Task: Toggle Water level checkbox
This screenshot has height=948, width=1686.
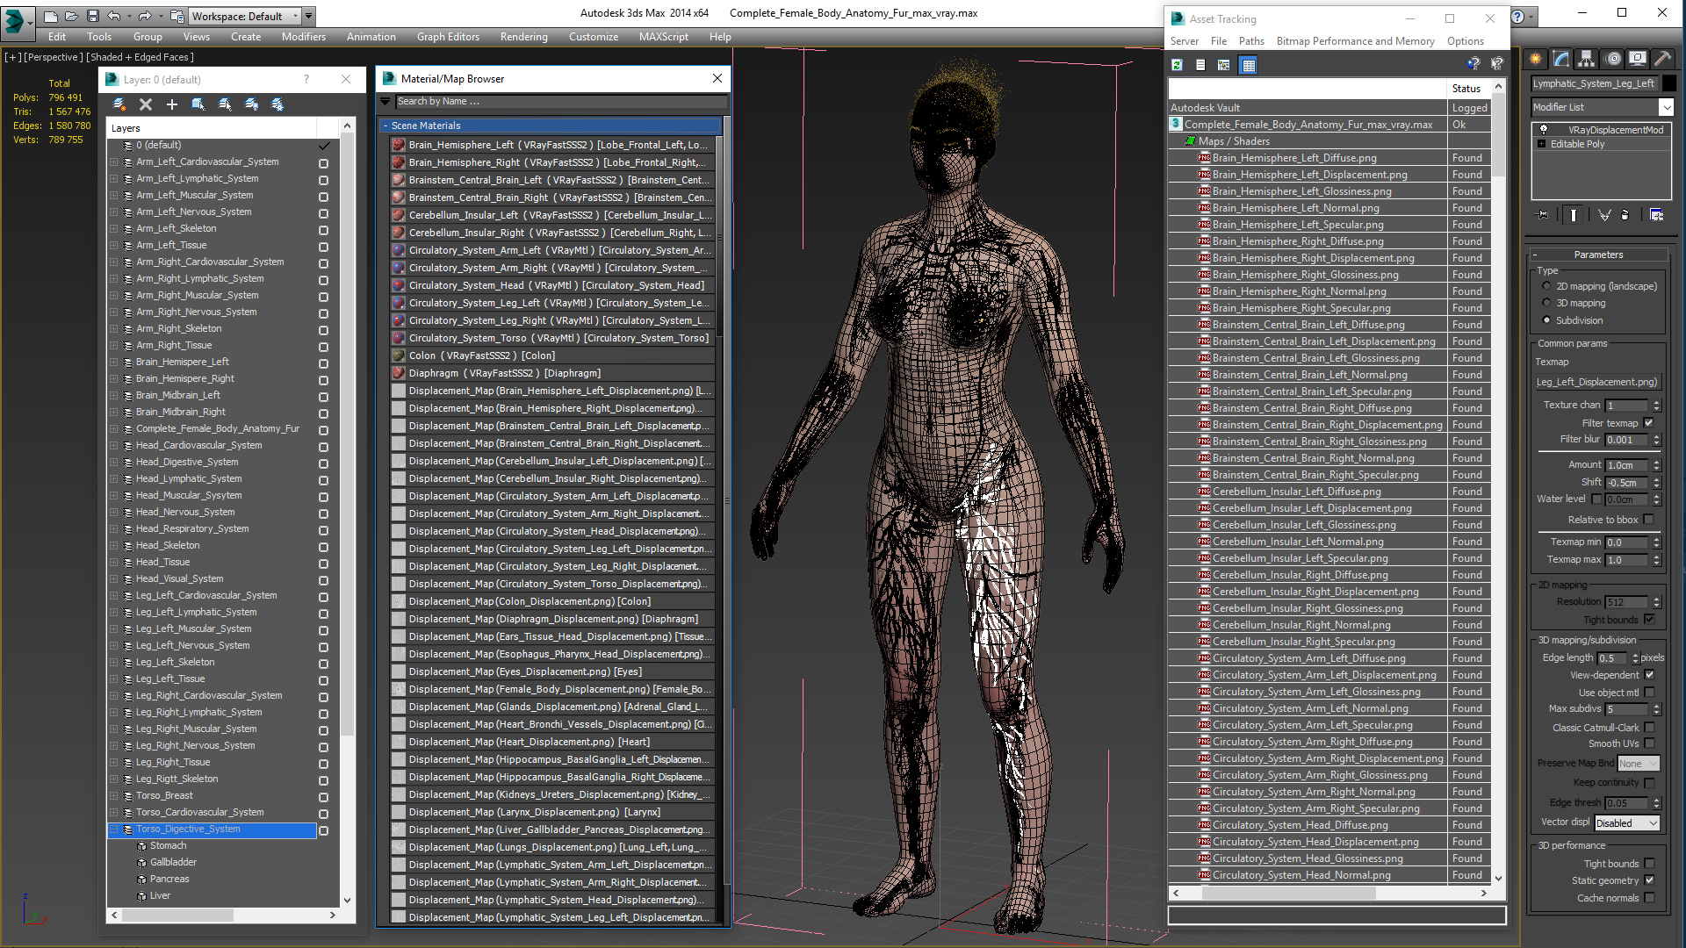Action: coord(1596,499)
